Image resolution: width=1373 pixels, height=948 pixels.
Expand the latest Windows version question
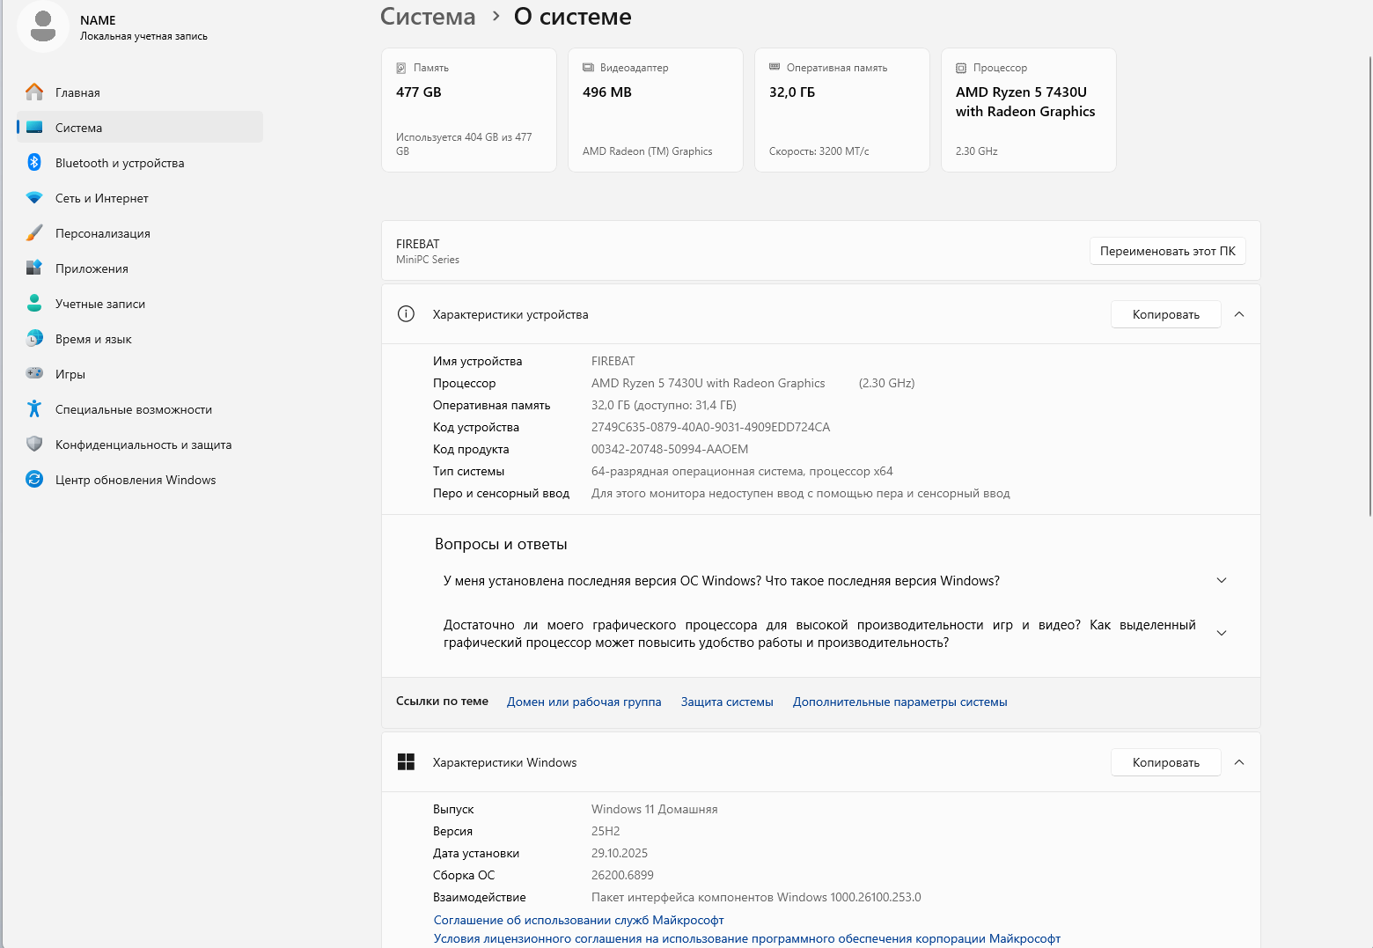point(1221,581)
